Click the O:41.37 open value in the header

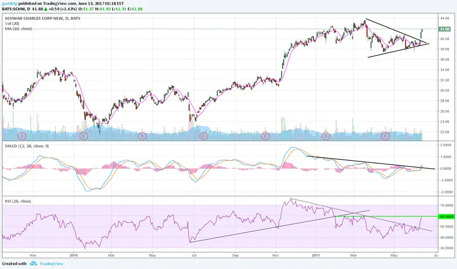coord(86,9)
